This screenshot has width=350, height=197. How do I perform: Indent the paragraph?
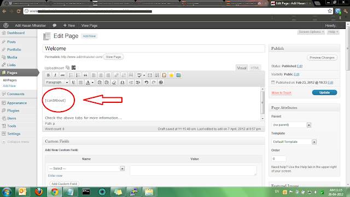[x=138, y=83]
